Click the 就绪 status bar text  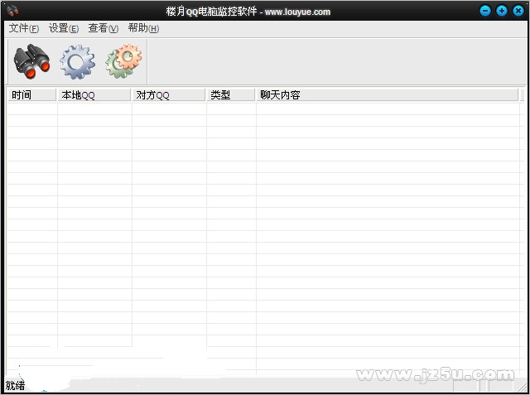click(x=15, y=386)
